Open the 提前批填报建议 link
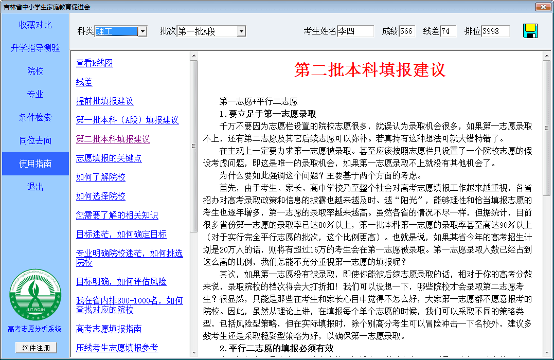The height and width of the screenshot is (360, 554). click(104, 101)
